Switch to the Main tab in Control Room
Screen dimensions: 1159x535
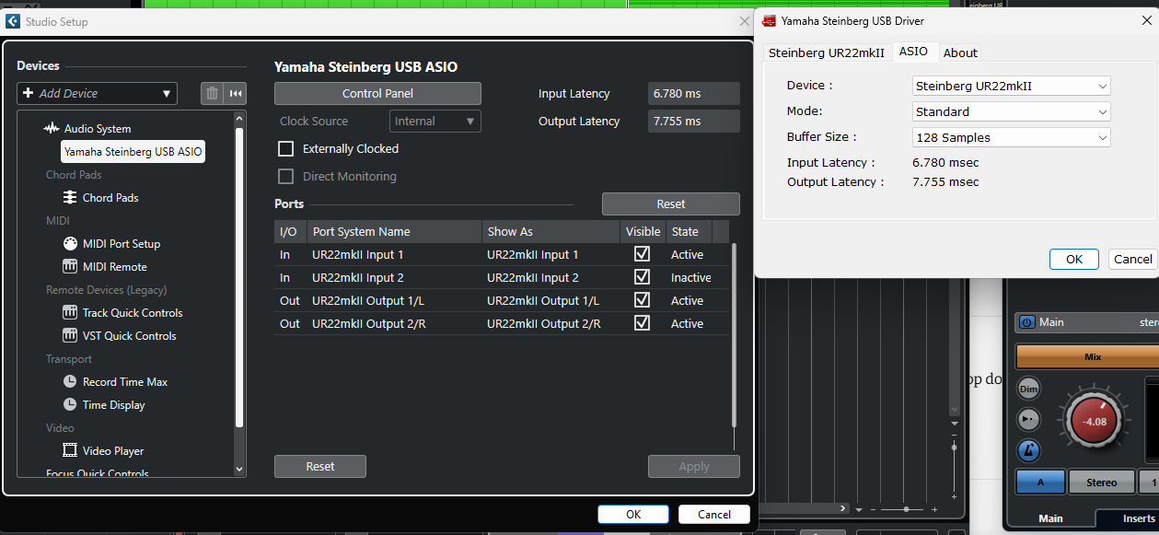pyautogui.click(x=1050, y=518)
